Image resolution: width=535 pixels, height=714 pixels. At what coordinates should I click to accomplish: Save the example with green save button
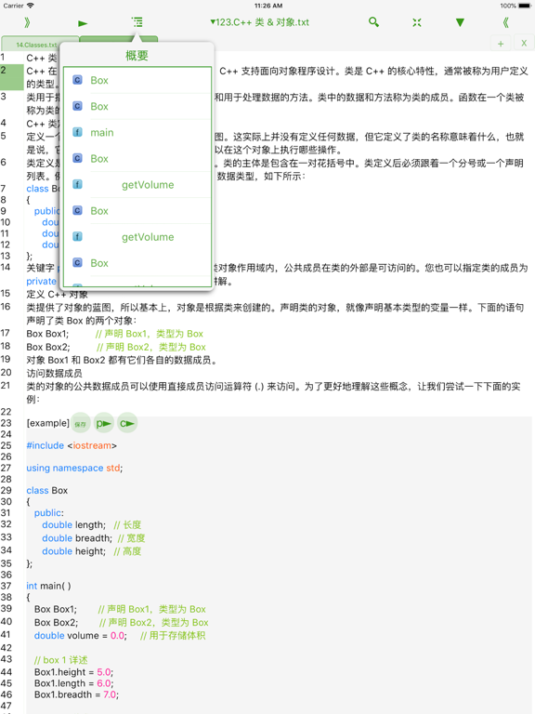tap(81, 424)
